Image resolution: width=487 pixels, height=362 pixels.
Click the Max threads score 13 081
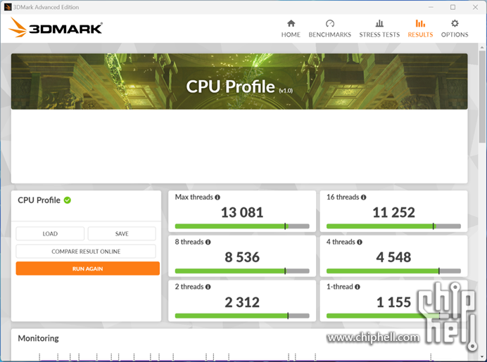242,212
